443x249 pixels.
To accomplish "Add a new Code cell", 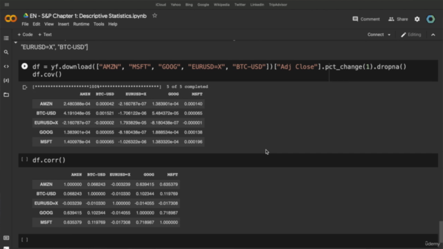I will tap(25, 35).
